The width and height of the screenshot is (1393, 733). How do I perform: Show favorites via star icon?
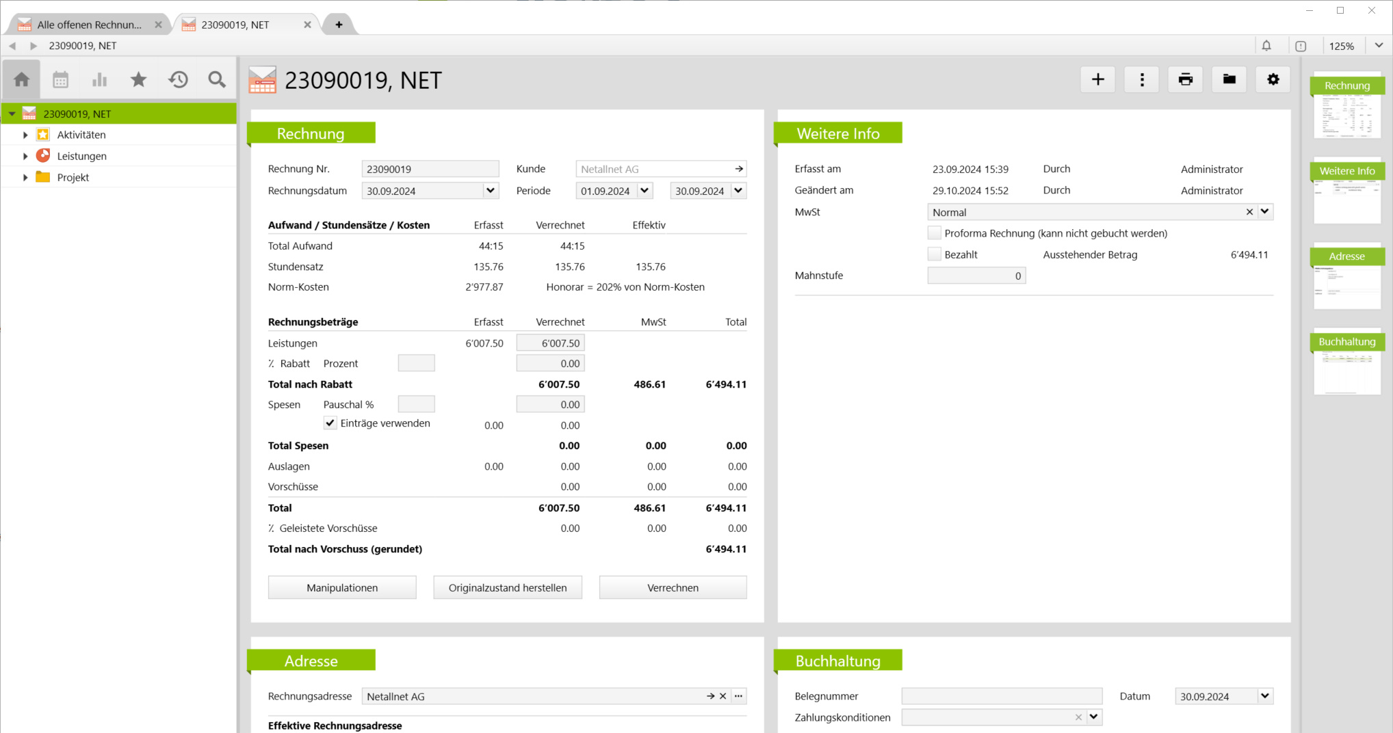(139, 80)
